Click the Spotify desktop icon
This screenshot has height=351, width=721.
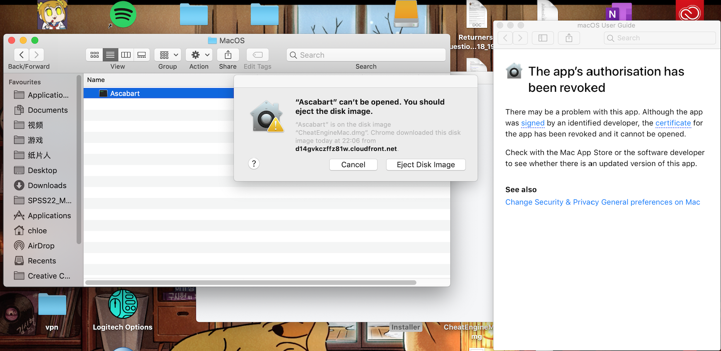(x=123, y=14)
